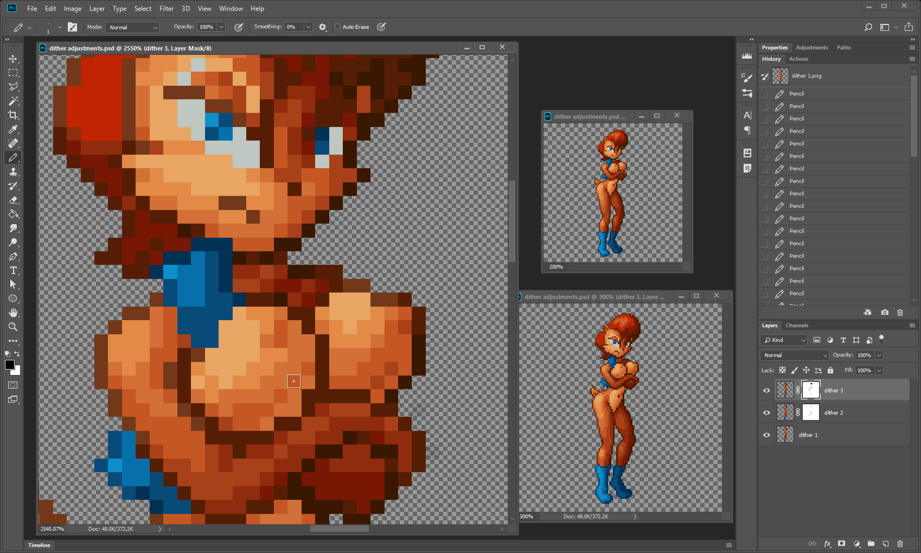This screenshot has width=921, height=553.
Task: Open the layer Kind filter dropdown
Action: 784,340
